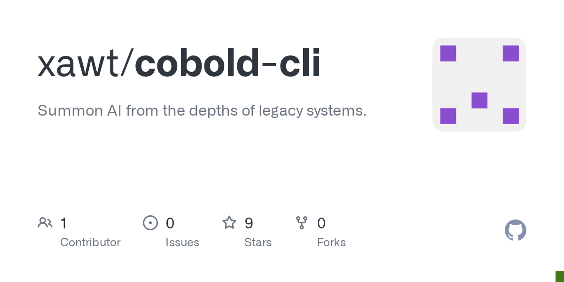Click the green square in bottom-right corner
Viewport: 564px width, 282px height.
(560, 276)
